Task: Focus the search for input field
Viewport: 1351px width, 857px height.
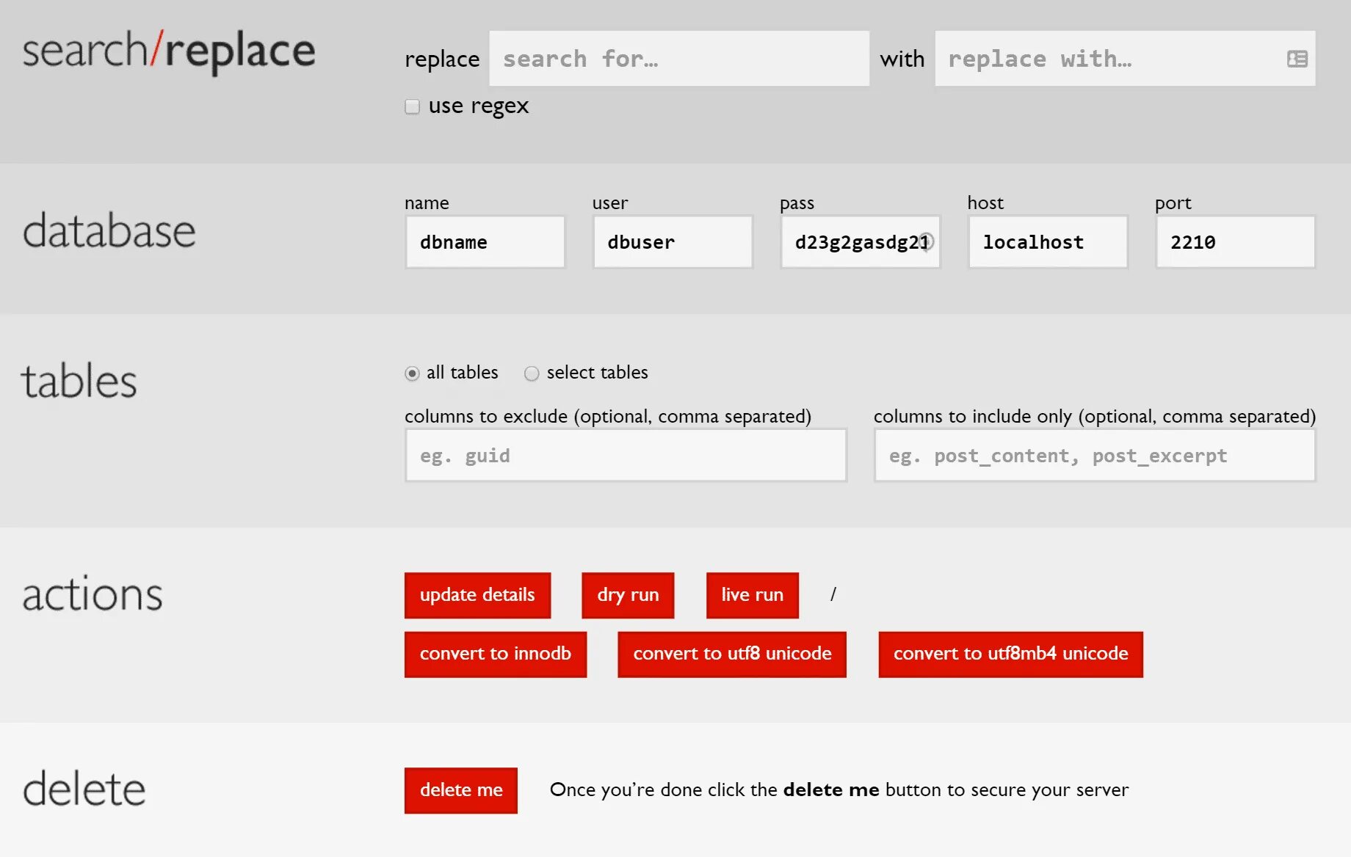Action: click(x=679, y=59)
